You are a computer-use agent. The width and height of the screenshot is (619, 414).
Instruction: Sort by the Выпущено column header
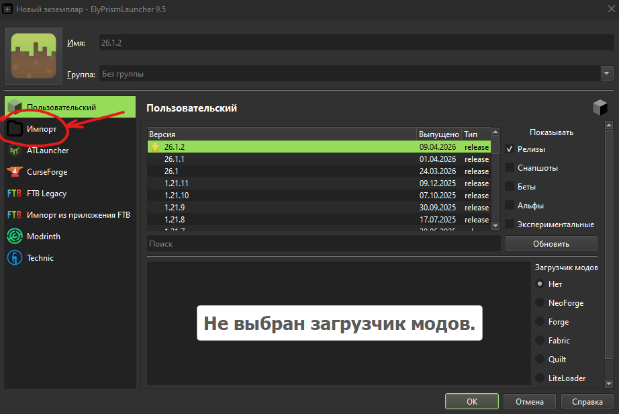pos(439,134)
